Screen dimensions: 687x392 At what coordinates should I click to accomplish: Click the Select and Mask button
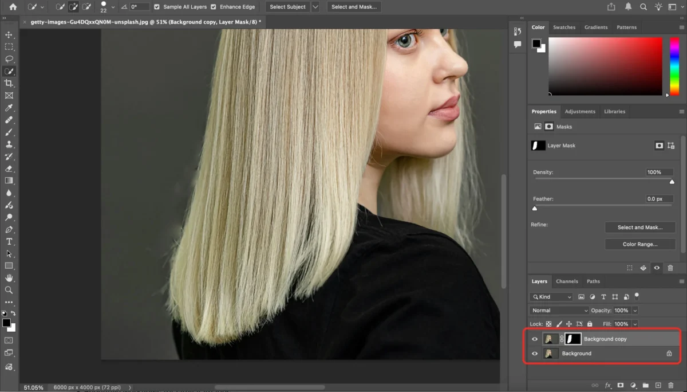(640, 227)
